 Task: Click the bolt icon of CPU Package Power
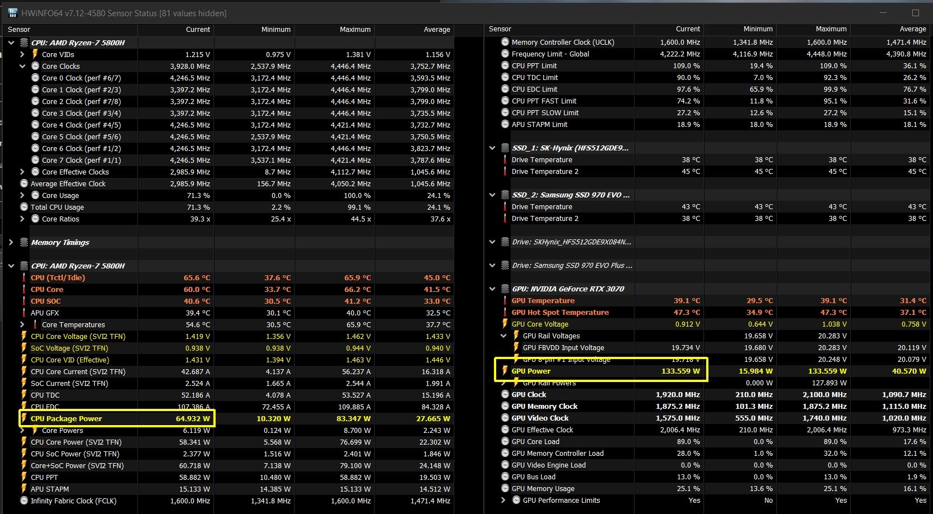point(24,418)
